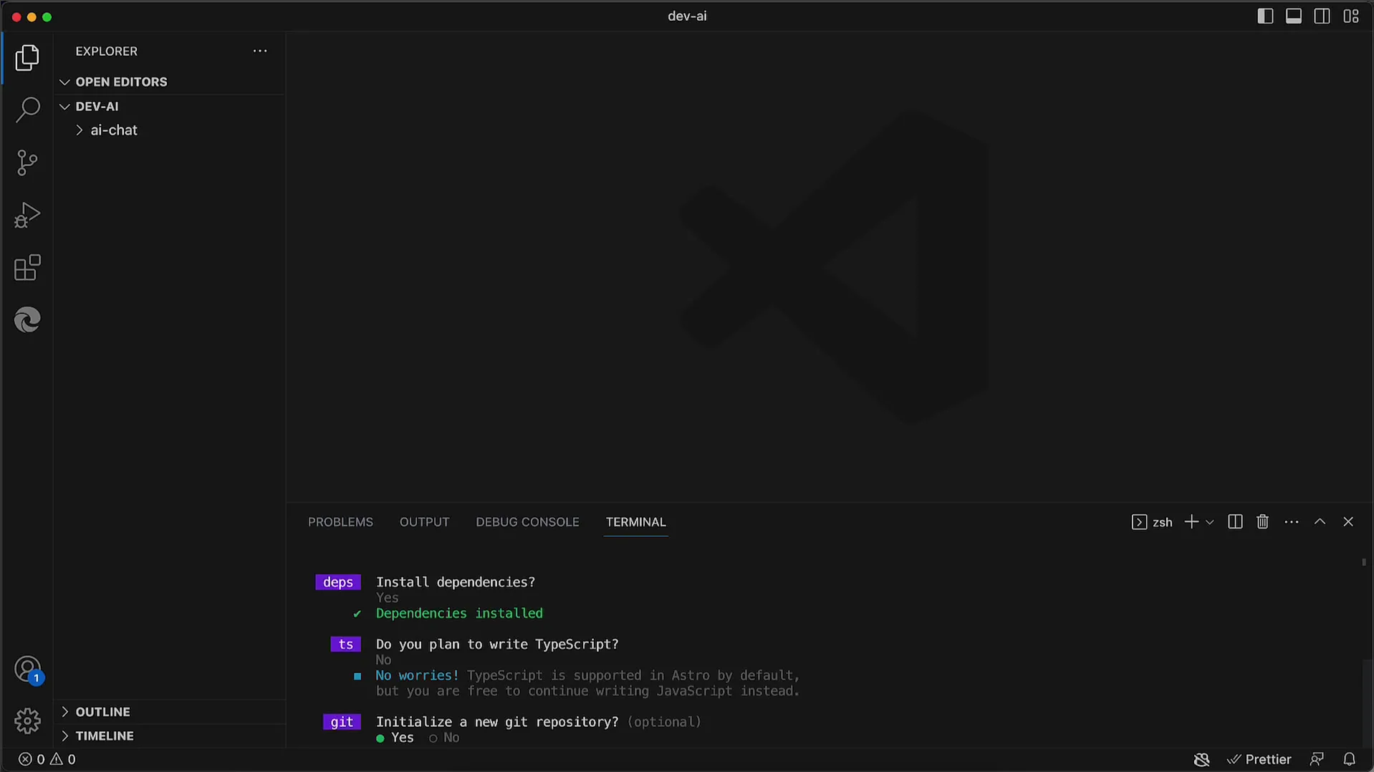Switch to the OUTPUT tab
1374x772 pixels.
424,522
